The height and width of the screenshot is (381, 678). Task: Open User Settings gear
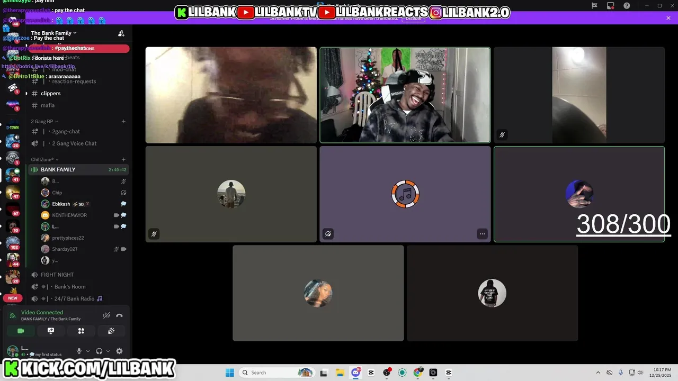pos(119,351)
